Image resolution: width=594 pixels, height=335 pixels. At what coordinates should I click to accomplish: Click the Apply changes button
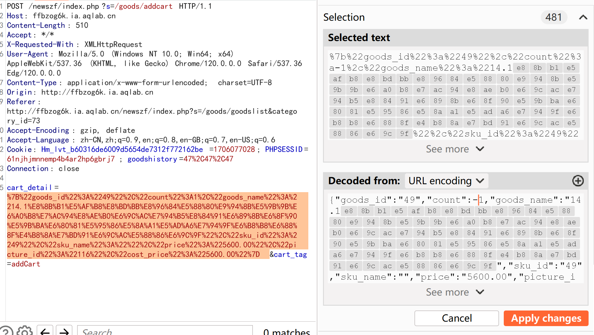pos(546,318)
